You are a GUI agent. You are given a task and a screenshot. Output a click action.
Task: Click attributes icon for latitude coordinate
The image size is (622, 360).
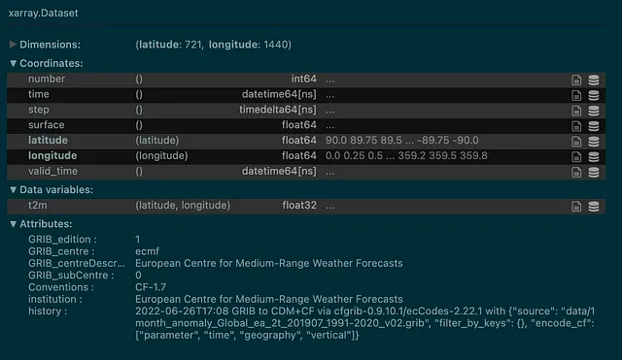(576, 142)
